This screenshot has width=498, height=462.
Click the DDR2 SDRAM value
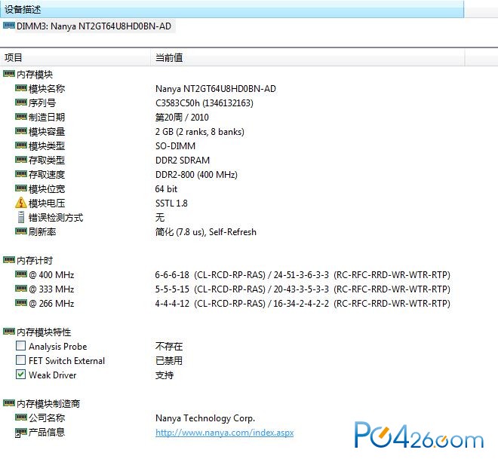pos(183,161)
